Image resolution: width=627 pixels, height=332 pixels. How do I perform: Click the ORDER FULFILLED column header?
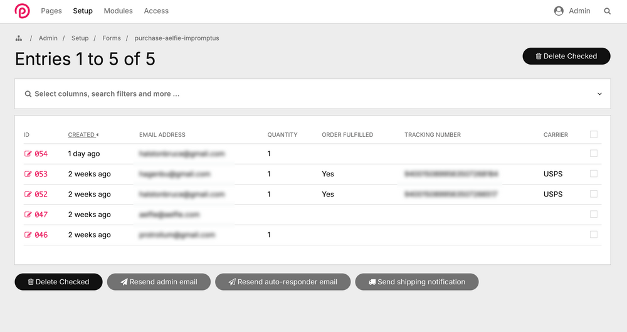pyautogui.click(x=347, y=135)
